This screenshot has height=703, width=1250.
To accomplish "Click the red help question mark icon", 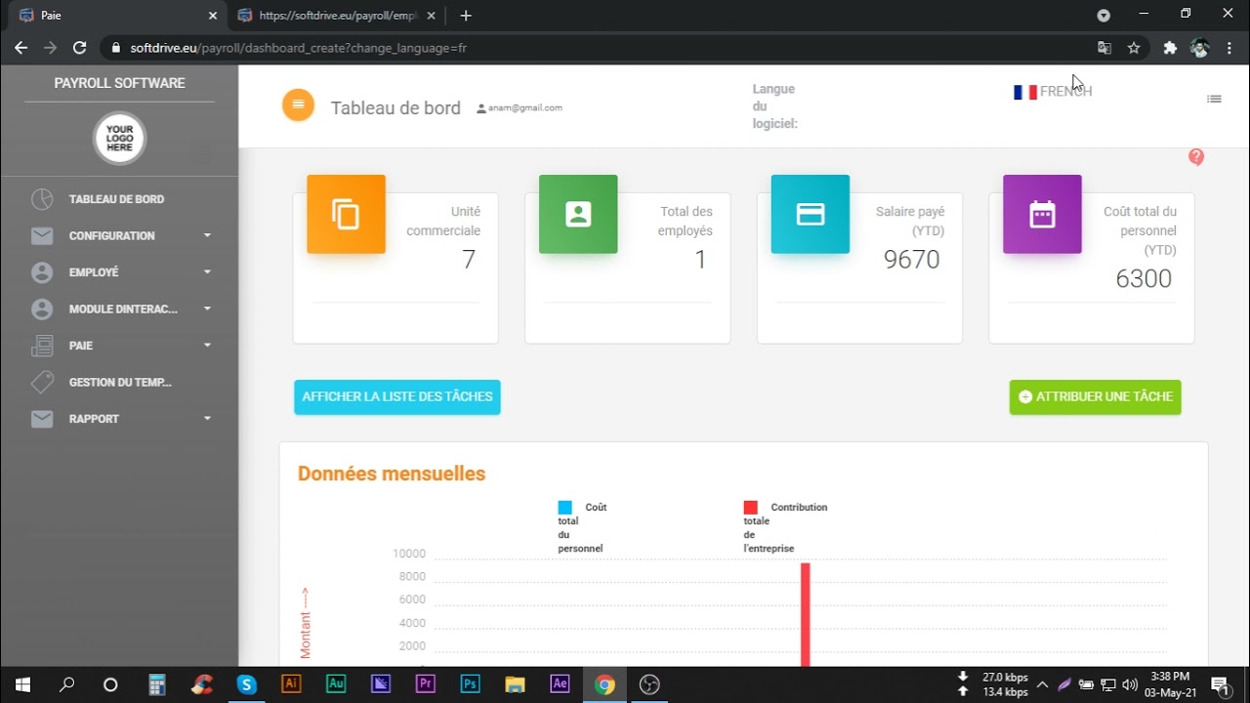I will click(1196, 157).
